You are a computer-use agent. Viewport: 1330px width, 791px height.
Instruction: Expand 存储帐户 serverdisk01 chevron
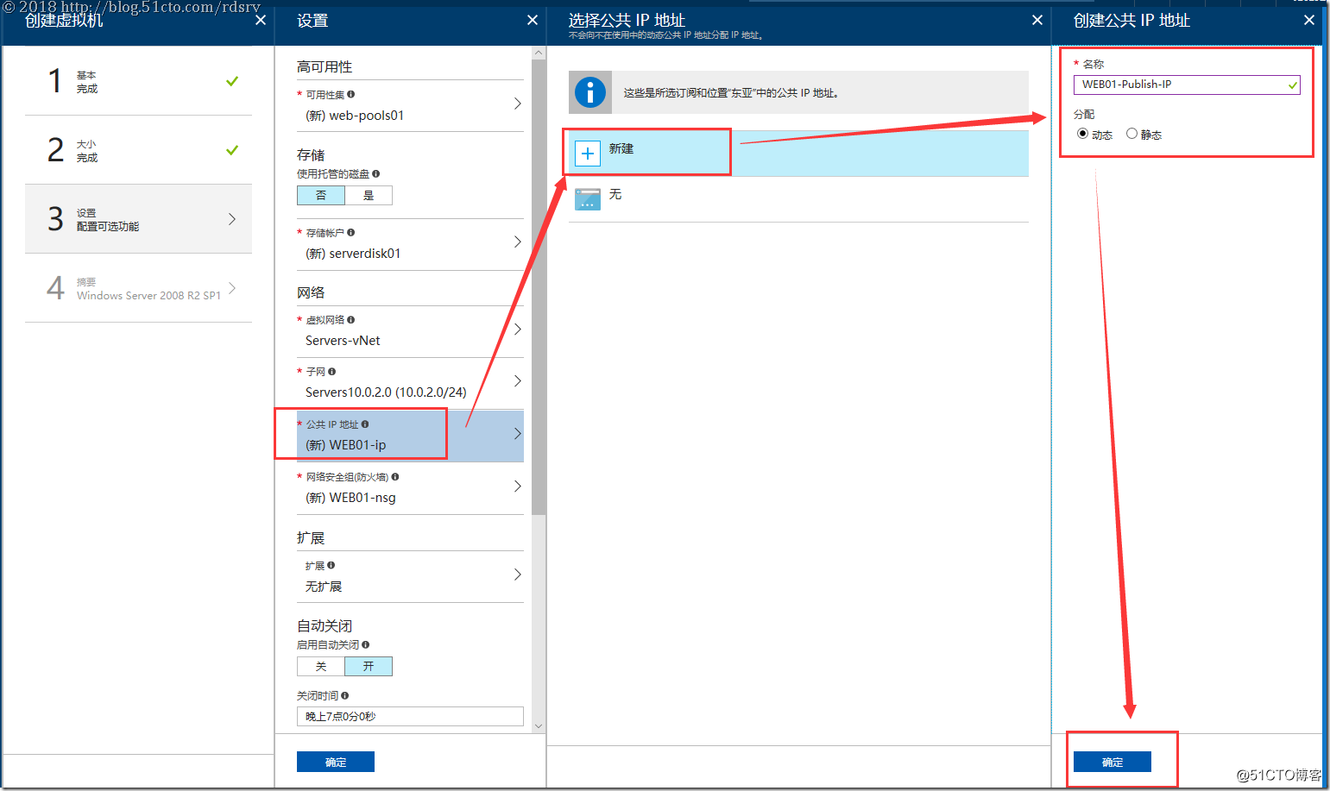pos(518,242)
